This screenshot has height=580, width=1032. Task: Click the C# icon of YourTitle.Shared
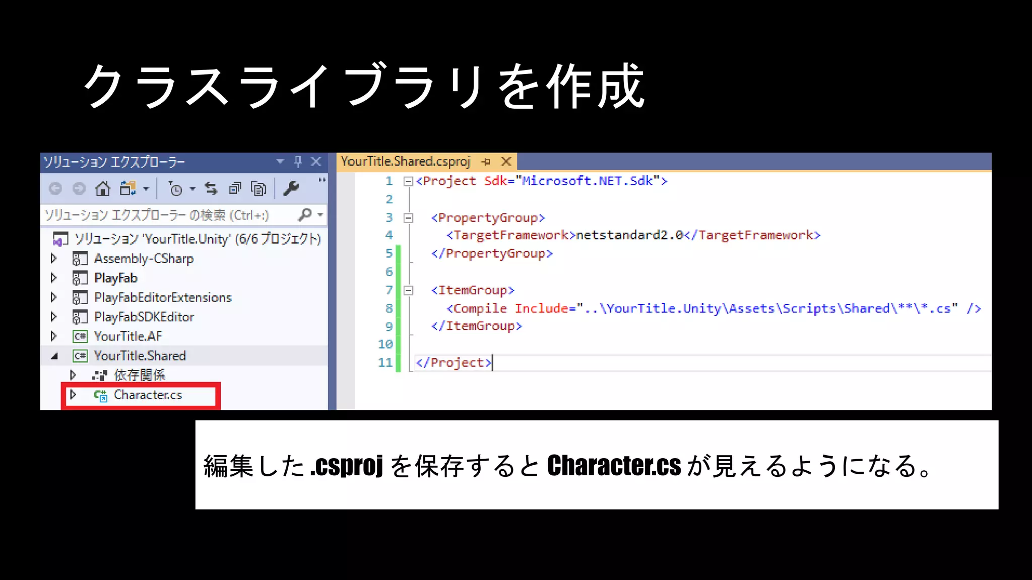click(80, 356)
